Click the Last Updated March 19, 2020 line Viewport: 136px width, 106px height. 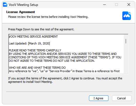point(29,43)
